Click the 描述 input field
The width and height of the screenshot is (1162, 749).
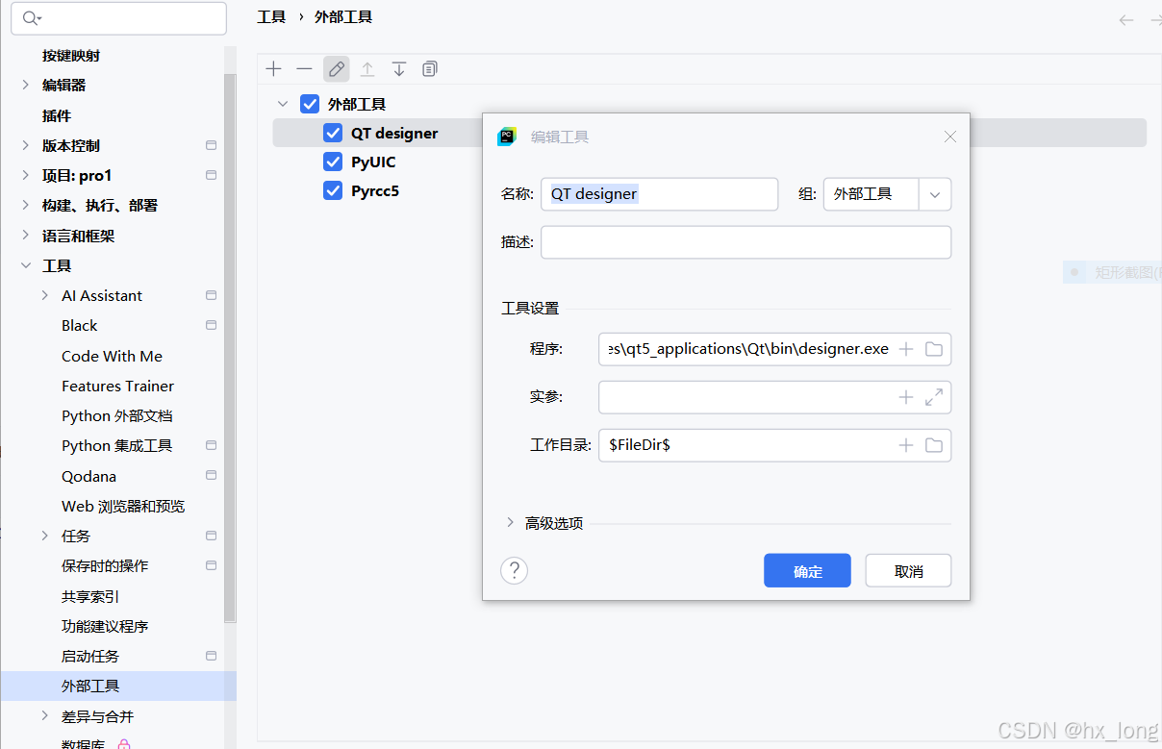pos(745,242)
